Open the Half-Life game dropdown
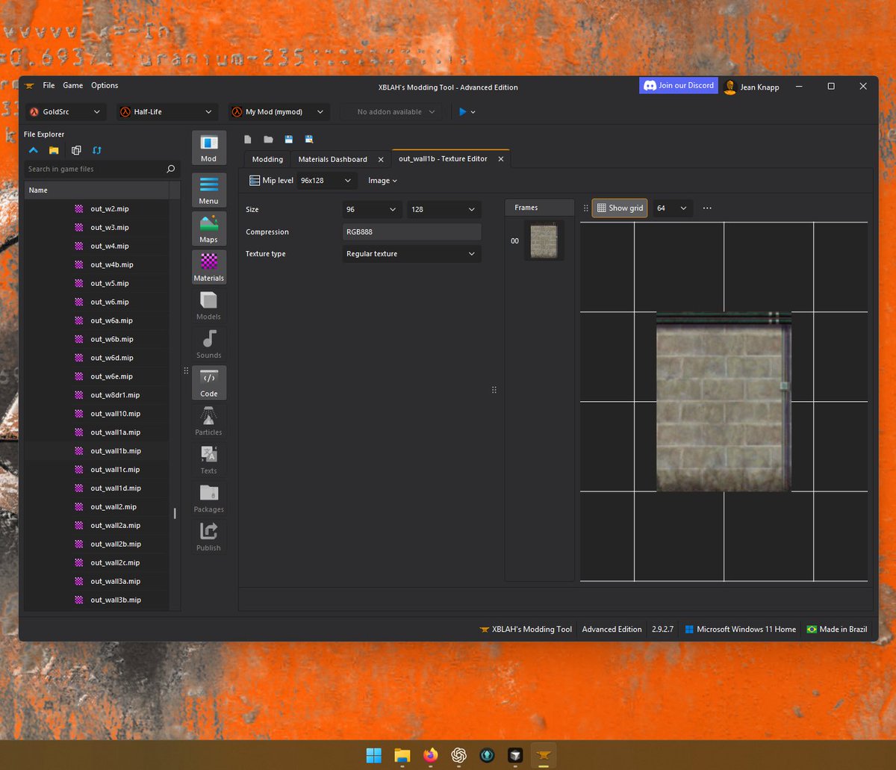Screen dimensions: 896x770 point(167,112)
